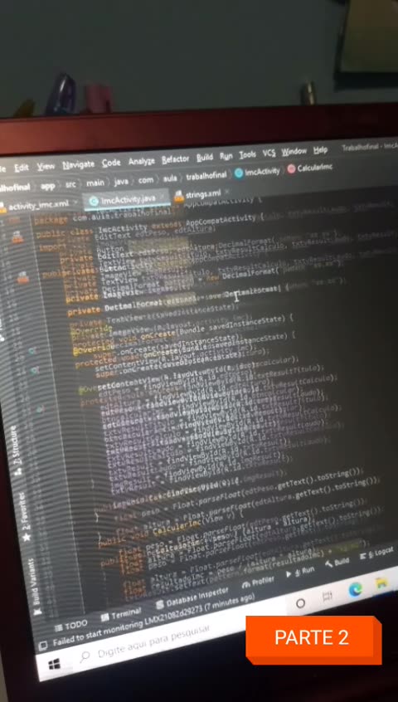Open the Windows Start menu

click(x=54, y=665)
